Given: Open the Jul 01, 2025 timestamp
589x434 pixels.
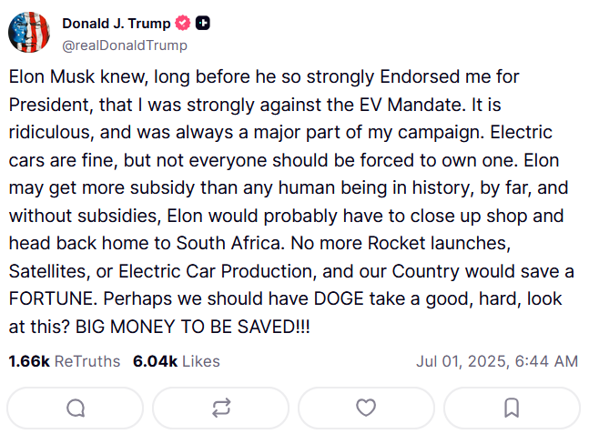Looking at the screenshot, I should (x=497, y=361).
